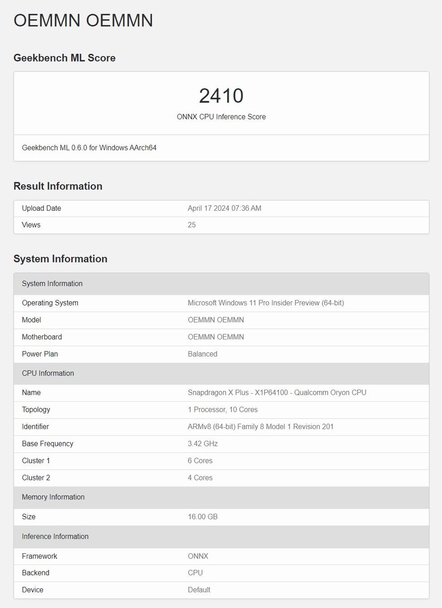Click the CPU Information table header
This screenshot has height=608, width=442.
tap(221, 373)
